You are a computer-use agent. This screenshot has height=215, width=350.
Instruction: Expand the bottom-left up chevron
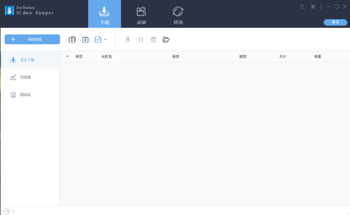pos(14,211)
